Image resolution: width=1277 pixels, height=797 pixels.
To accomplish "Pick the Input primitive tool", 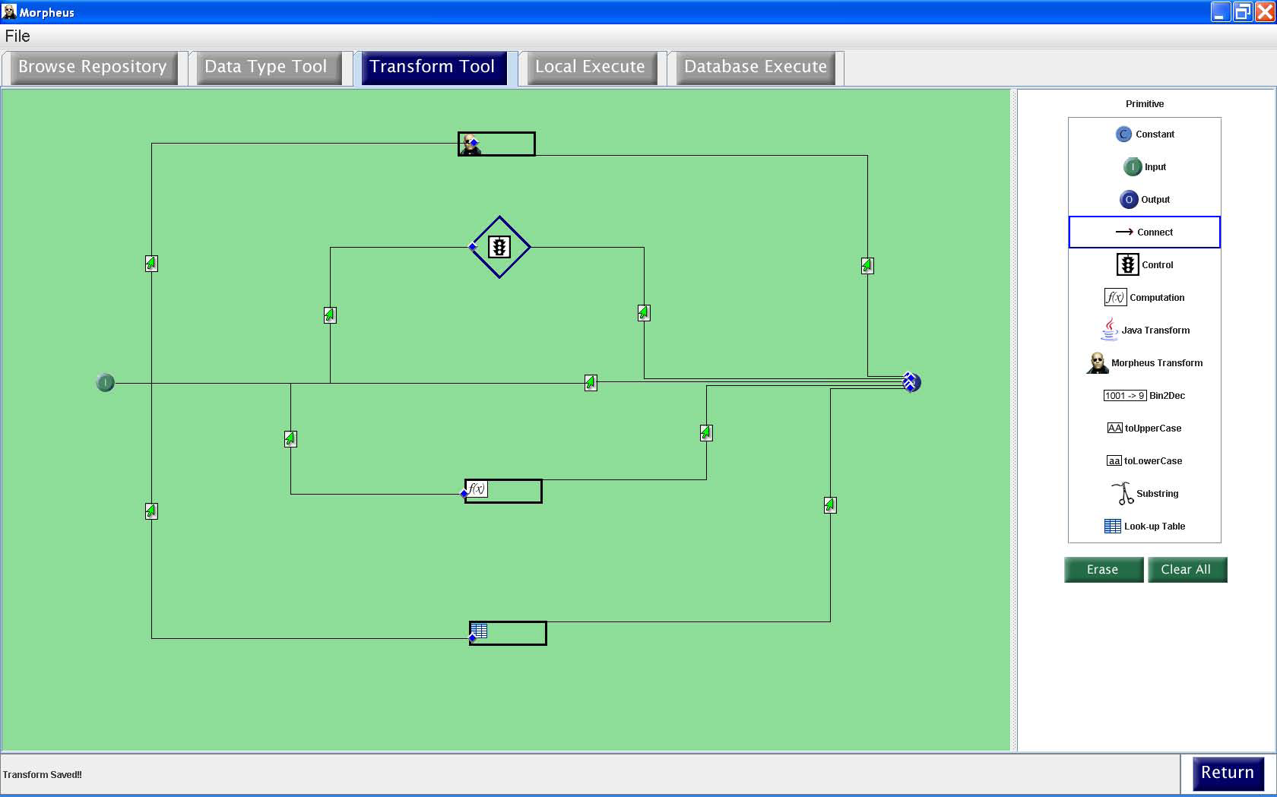I will tap(1145, 167).
